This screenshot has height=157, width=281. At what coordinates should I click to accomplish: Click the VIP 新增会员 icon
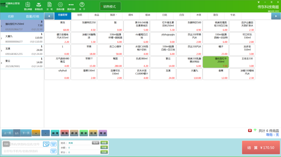coord(39,6)
